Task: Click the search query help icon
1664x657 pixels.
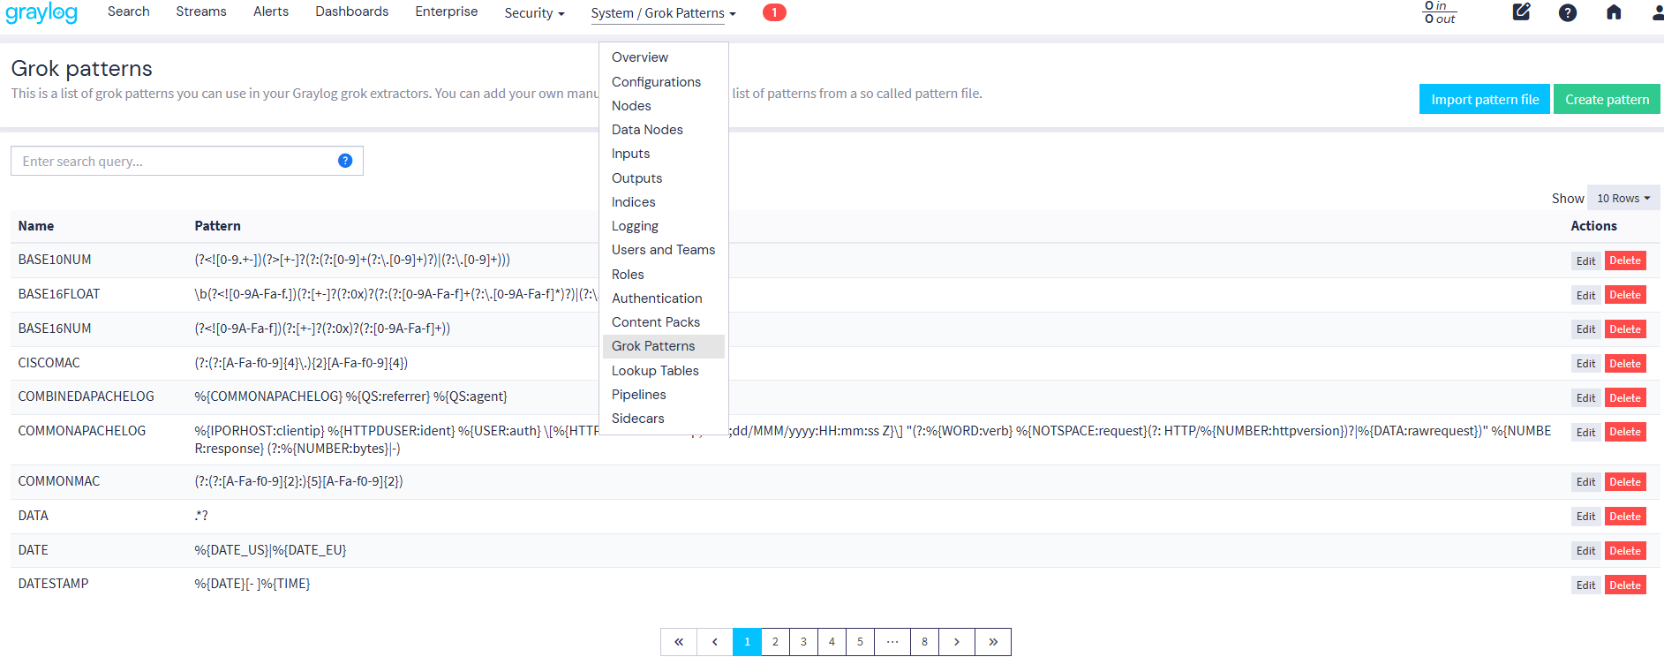Action: 345,161
